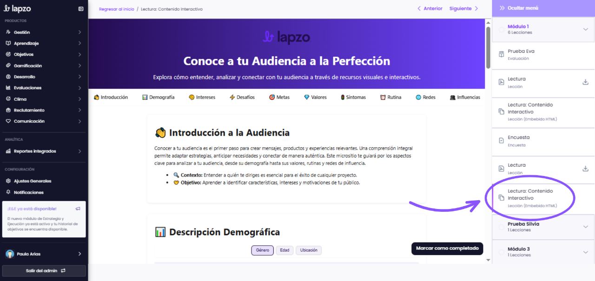
Task: Click the Reclutamiento briefcase icon
Action: click(8, 110)
